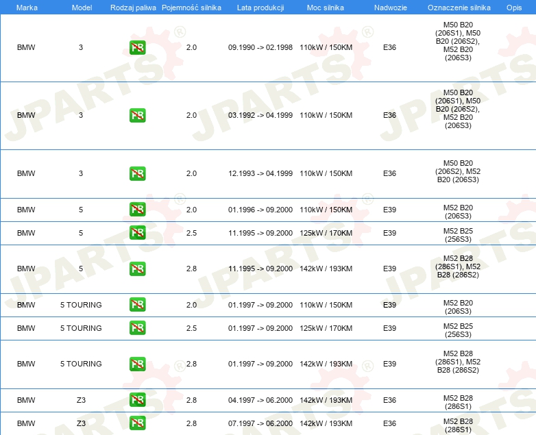Click petrol icon in 5 TOURING 2.0 row
This screenshot has height=435, width=536.
[137, 304]
